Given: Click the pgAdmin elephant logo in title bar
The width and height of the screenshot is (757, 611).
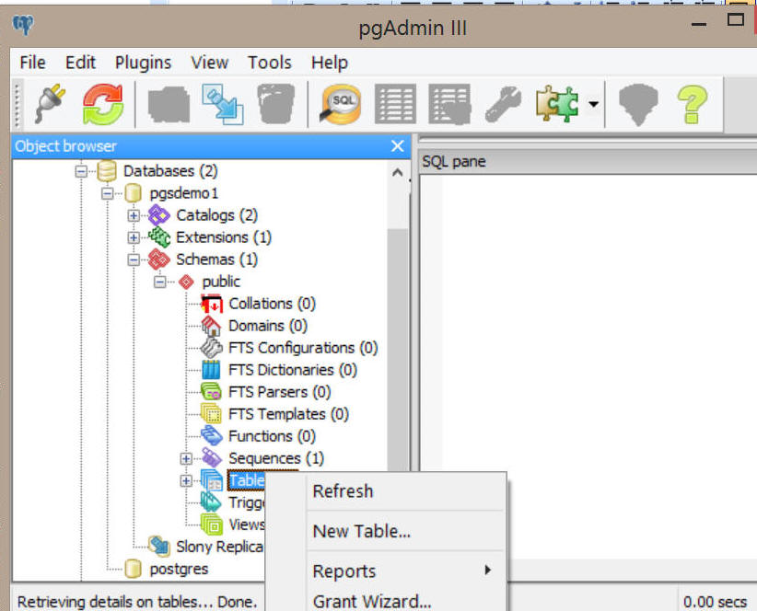Looking at the screenshot, I should click(x=23, y=24).
